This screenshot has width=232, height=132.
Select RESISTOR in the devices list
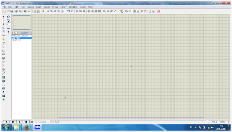click(x=22, y=40)
